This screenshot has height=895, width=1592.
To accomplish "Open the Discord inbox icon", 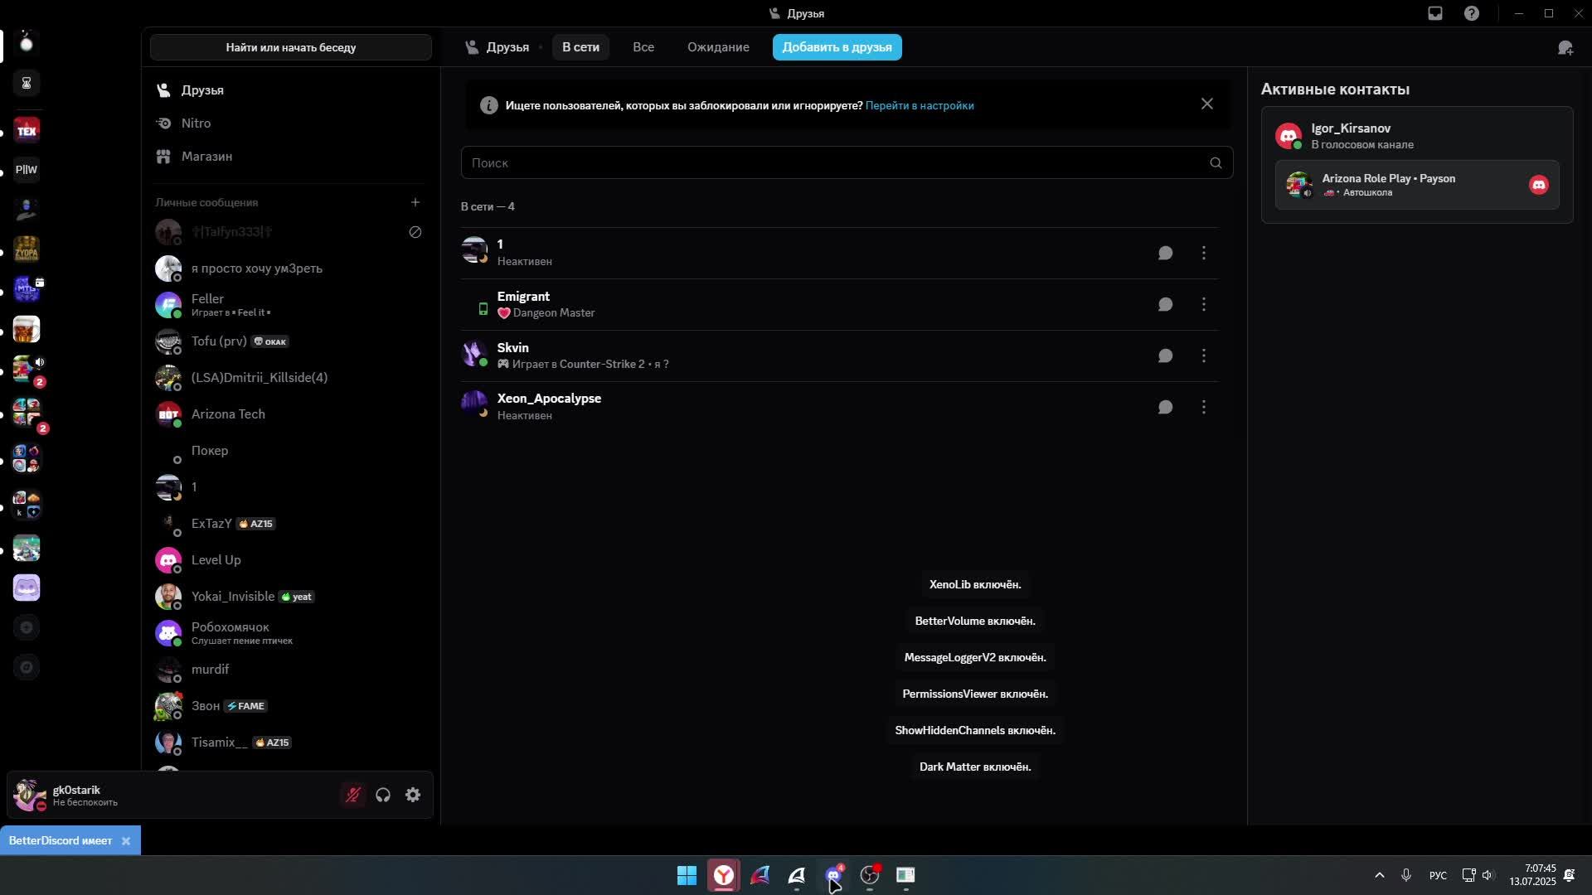I will click(1435, 13).
